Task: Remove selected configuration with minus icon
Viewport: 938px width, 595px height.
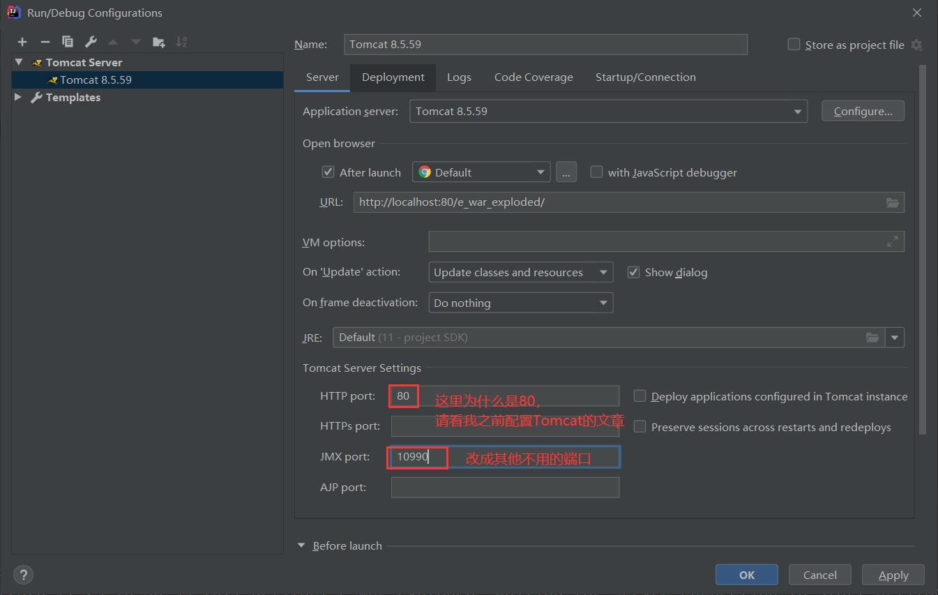Action: pyautogui.click(x=45, y=42)
